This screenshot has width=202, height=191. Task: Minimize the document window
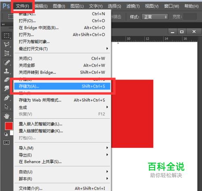173,32
